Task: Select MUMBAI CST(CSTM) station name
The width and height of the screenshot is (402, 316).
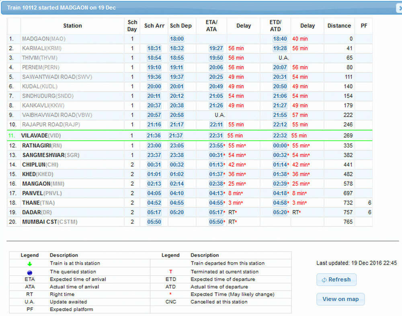Action: 49,222
